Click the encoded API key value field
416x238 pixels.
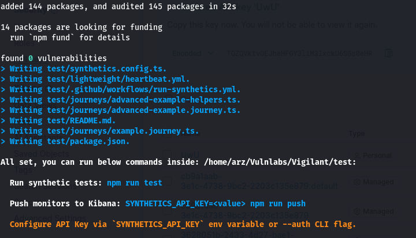pos(299,53)
